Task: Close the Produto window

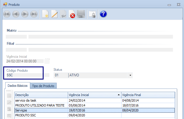Action: (x=178, y=5)
